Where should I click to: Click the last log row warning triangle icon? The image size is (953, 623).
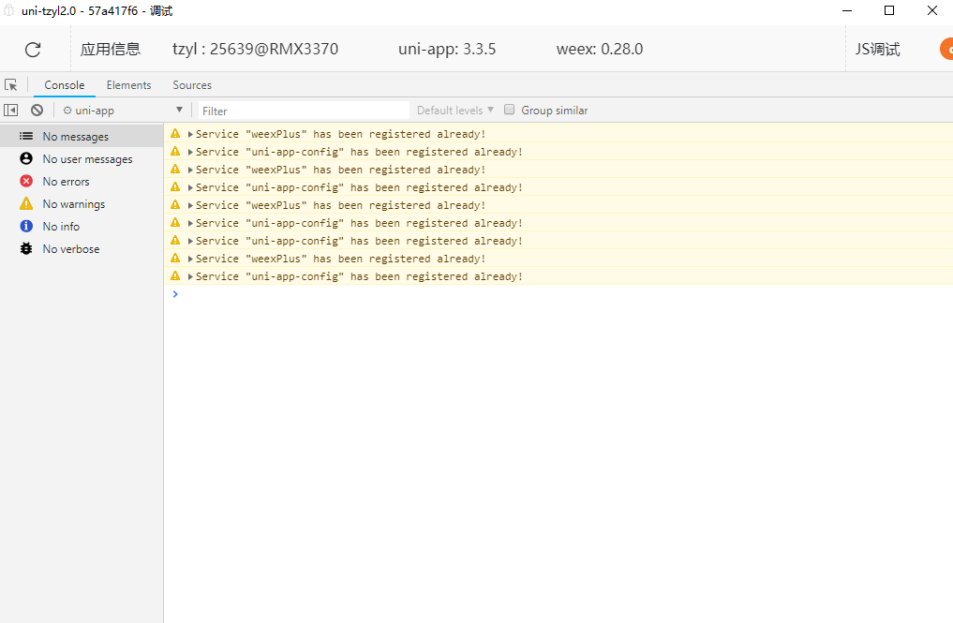(x=175, y=276)
